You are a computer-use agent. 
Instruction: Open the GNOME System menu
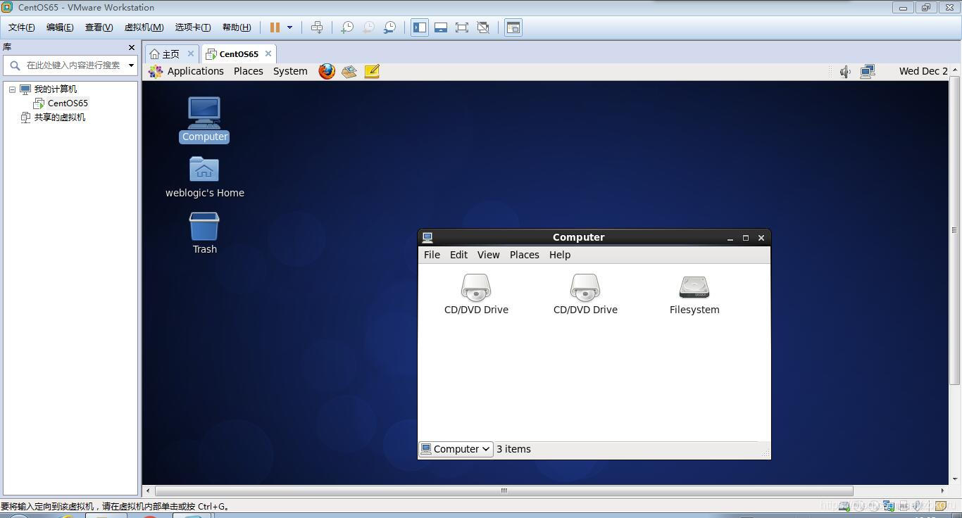290,71
